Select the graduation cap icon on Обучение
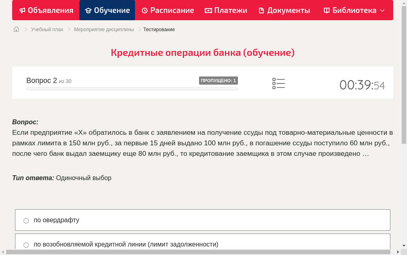 (x=88, y=10)
